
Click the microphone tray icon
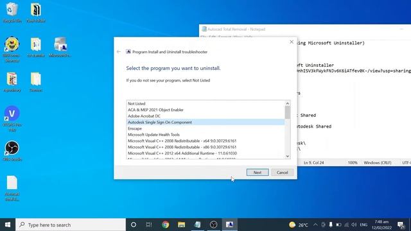(x=331, y=225)
